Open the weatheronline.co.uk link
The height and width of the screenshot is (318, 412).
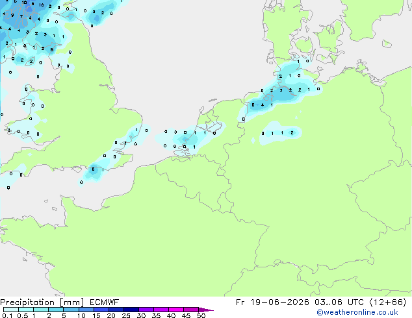357,312
